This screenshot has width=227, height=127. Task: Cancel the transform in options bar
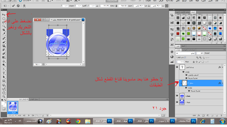click(x=18, y=6)
